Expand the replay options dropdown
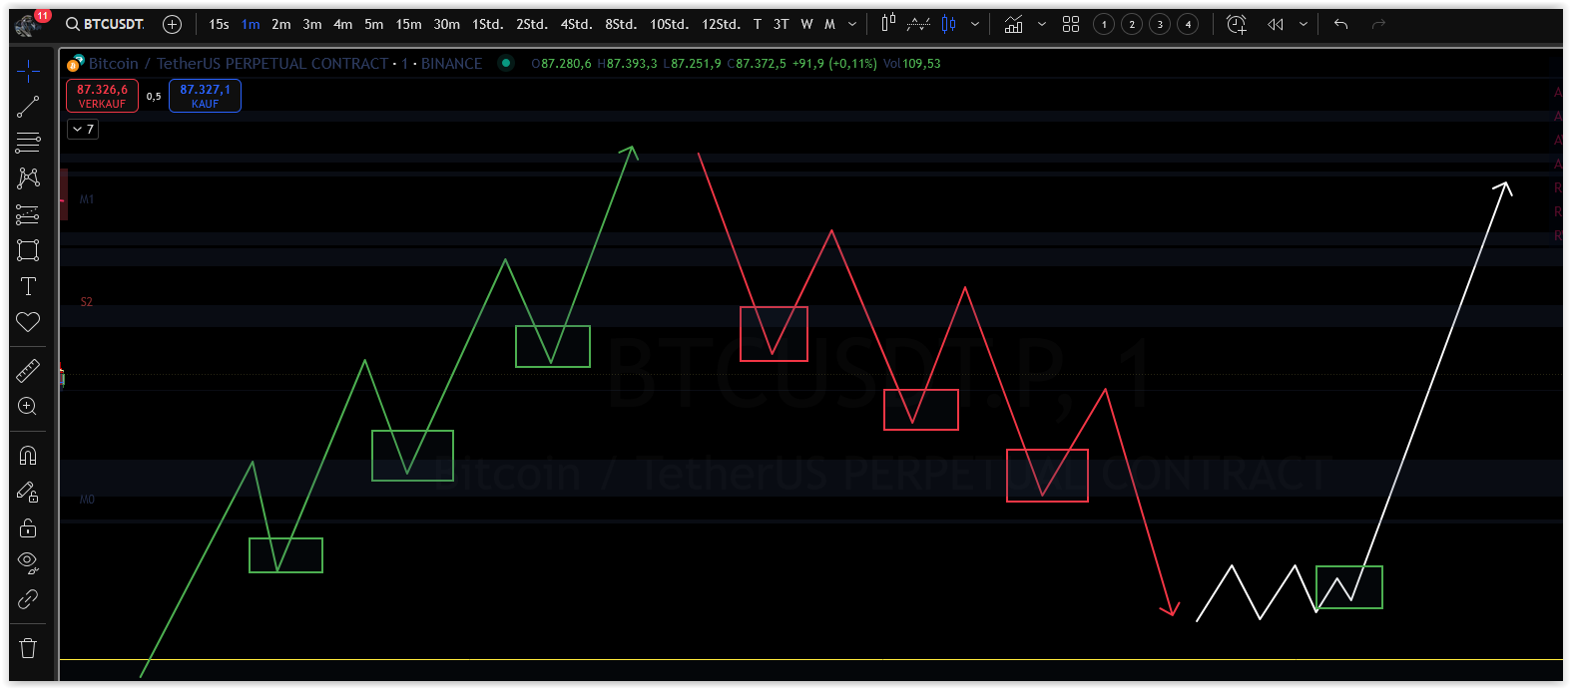Screen dimensions: 1571x689 pyautogui.click(x=1304, y=24)
